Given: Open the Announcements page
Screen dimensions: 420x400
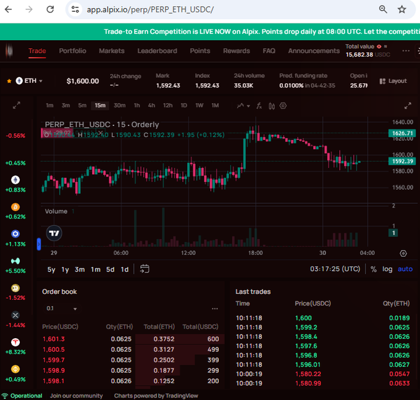Looking at the screenshot, I should 314,51.
